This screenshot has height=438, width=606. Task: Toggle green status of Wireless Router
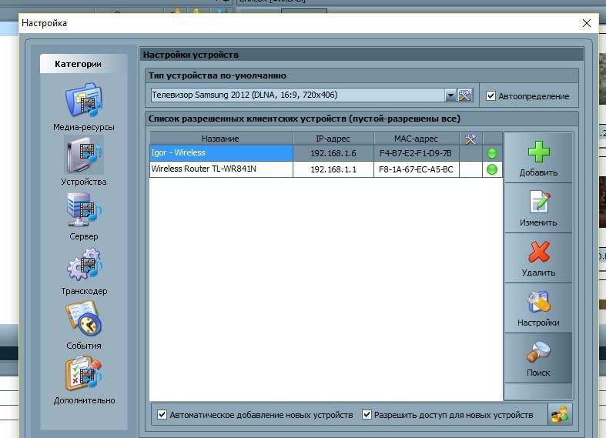492,169
